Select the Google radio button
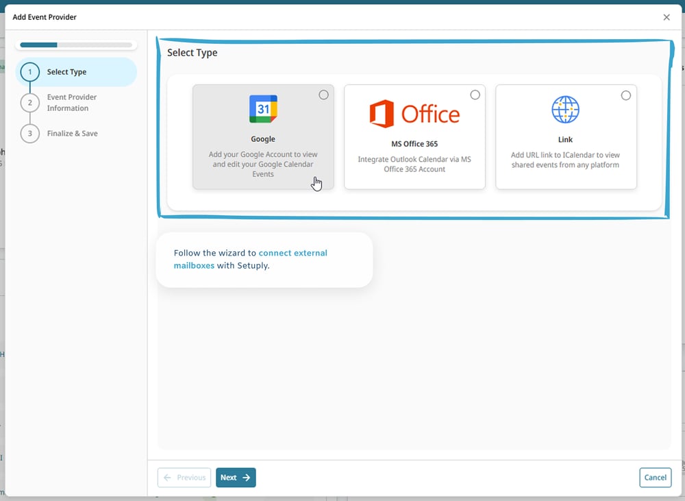Viewport: 685px width, 501px height. [323, 95]
